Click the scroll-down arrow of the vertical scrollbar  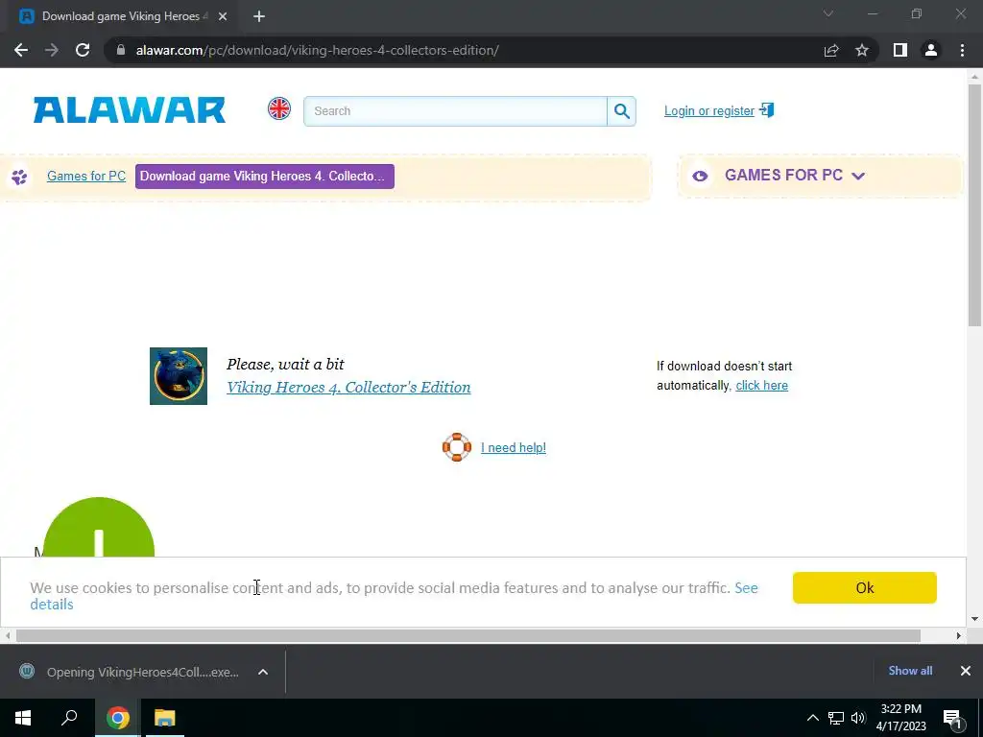(974, 619)
